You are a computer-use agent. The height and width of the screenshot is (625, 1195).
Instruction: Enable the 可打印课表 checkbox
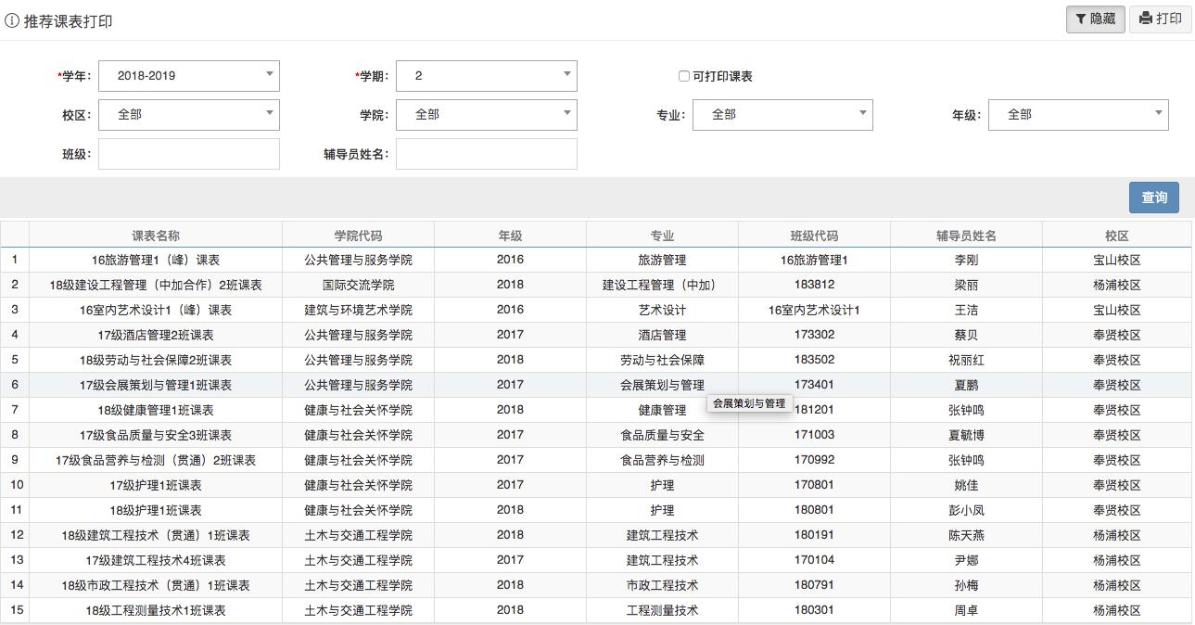point(683,76)
